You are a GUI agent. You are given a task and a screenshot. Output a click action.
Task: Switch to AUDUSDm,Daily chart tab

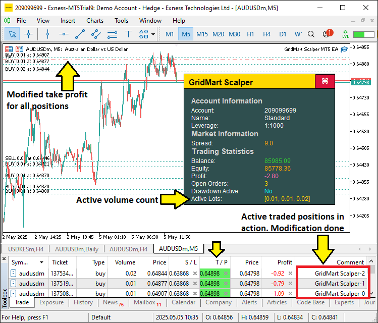tap(77, 249)
